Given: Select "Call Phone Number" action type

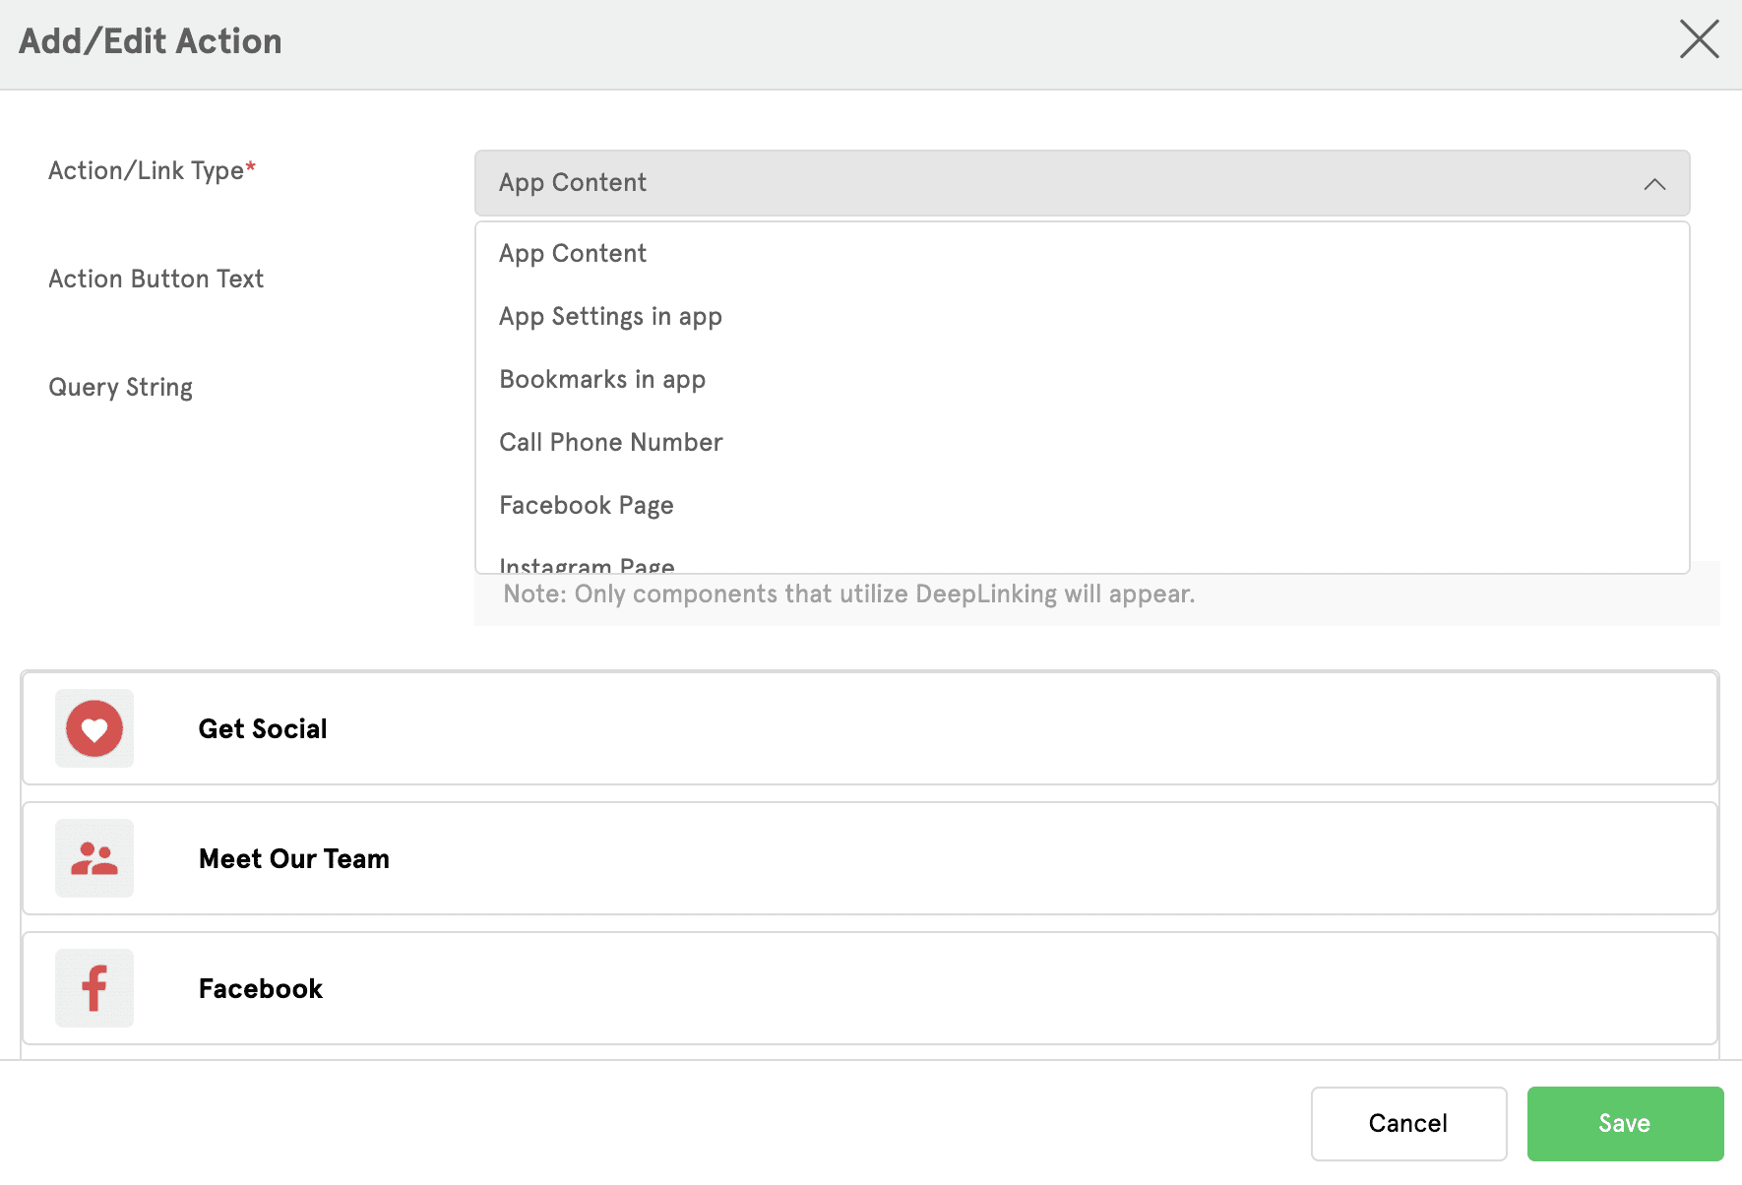Looking at the screenshot, I should [610, 442].
